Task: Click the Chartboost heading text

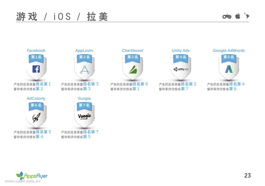Action: pyautogui.click(x=132, y=51)
